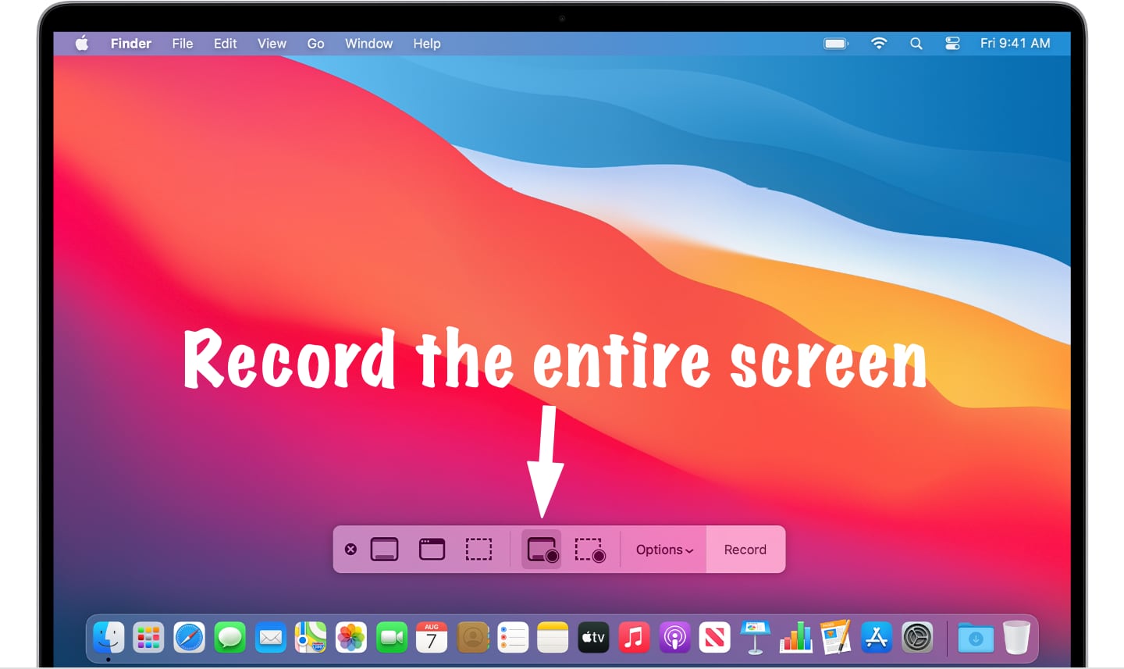Viewport: 1124px width, 669px height.
Task: Open the Options dropdown menu
Action: point(663,549)
